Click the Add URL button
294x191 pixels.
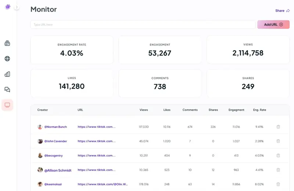(x=273, y=25)
